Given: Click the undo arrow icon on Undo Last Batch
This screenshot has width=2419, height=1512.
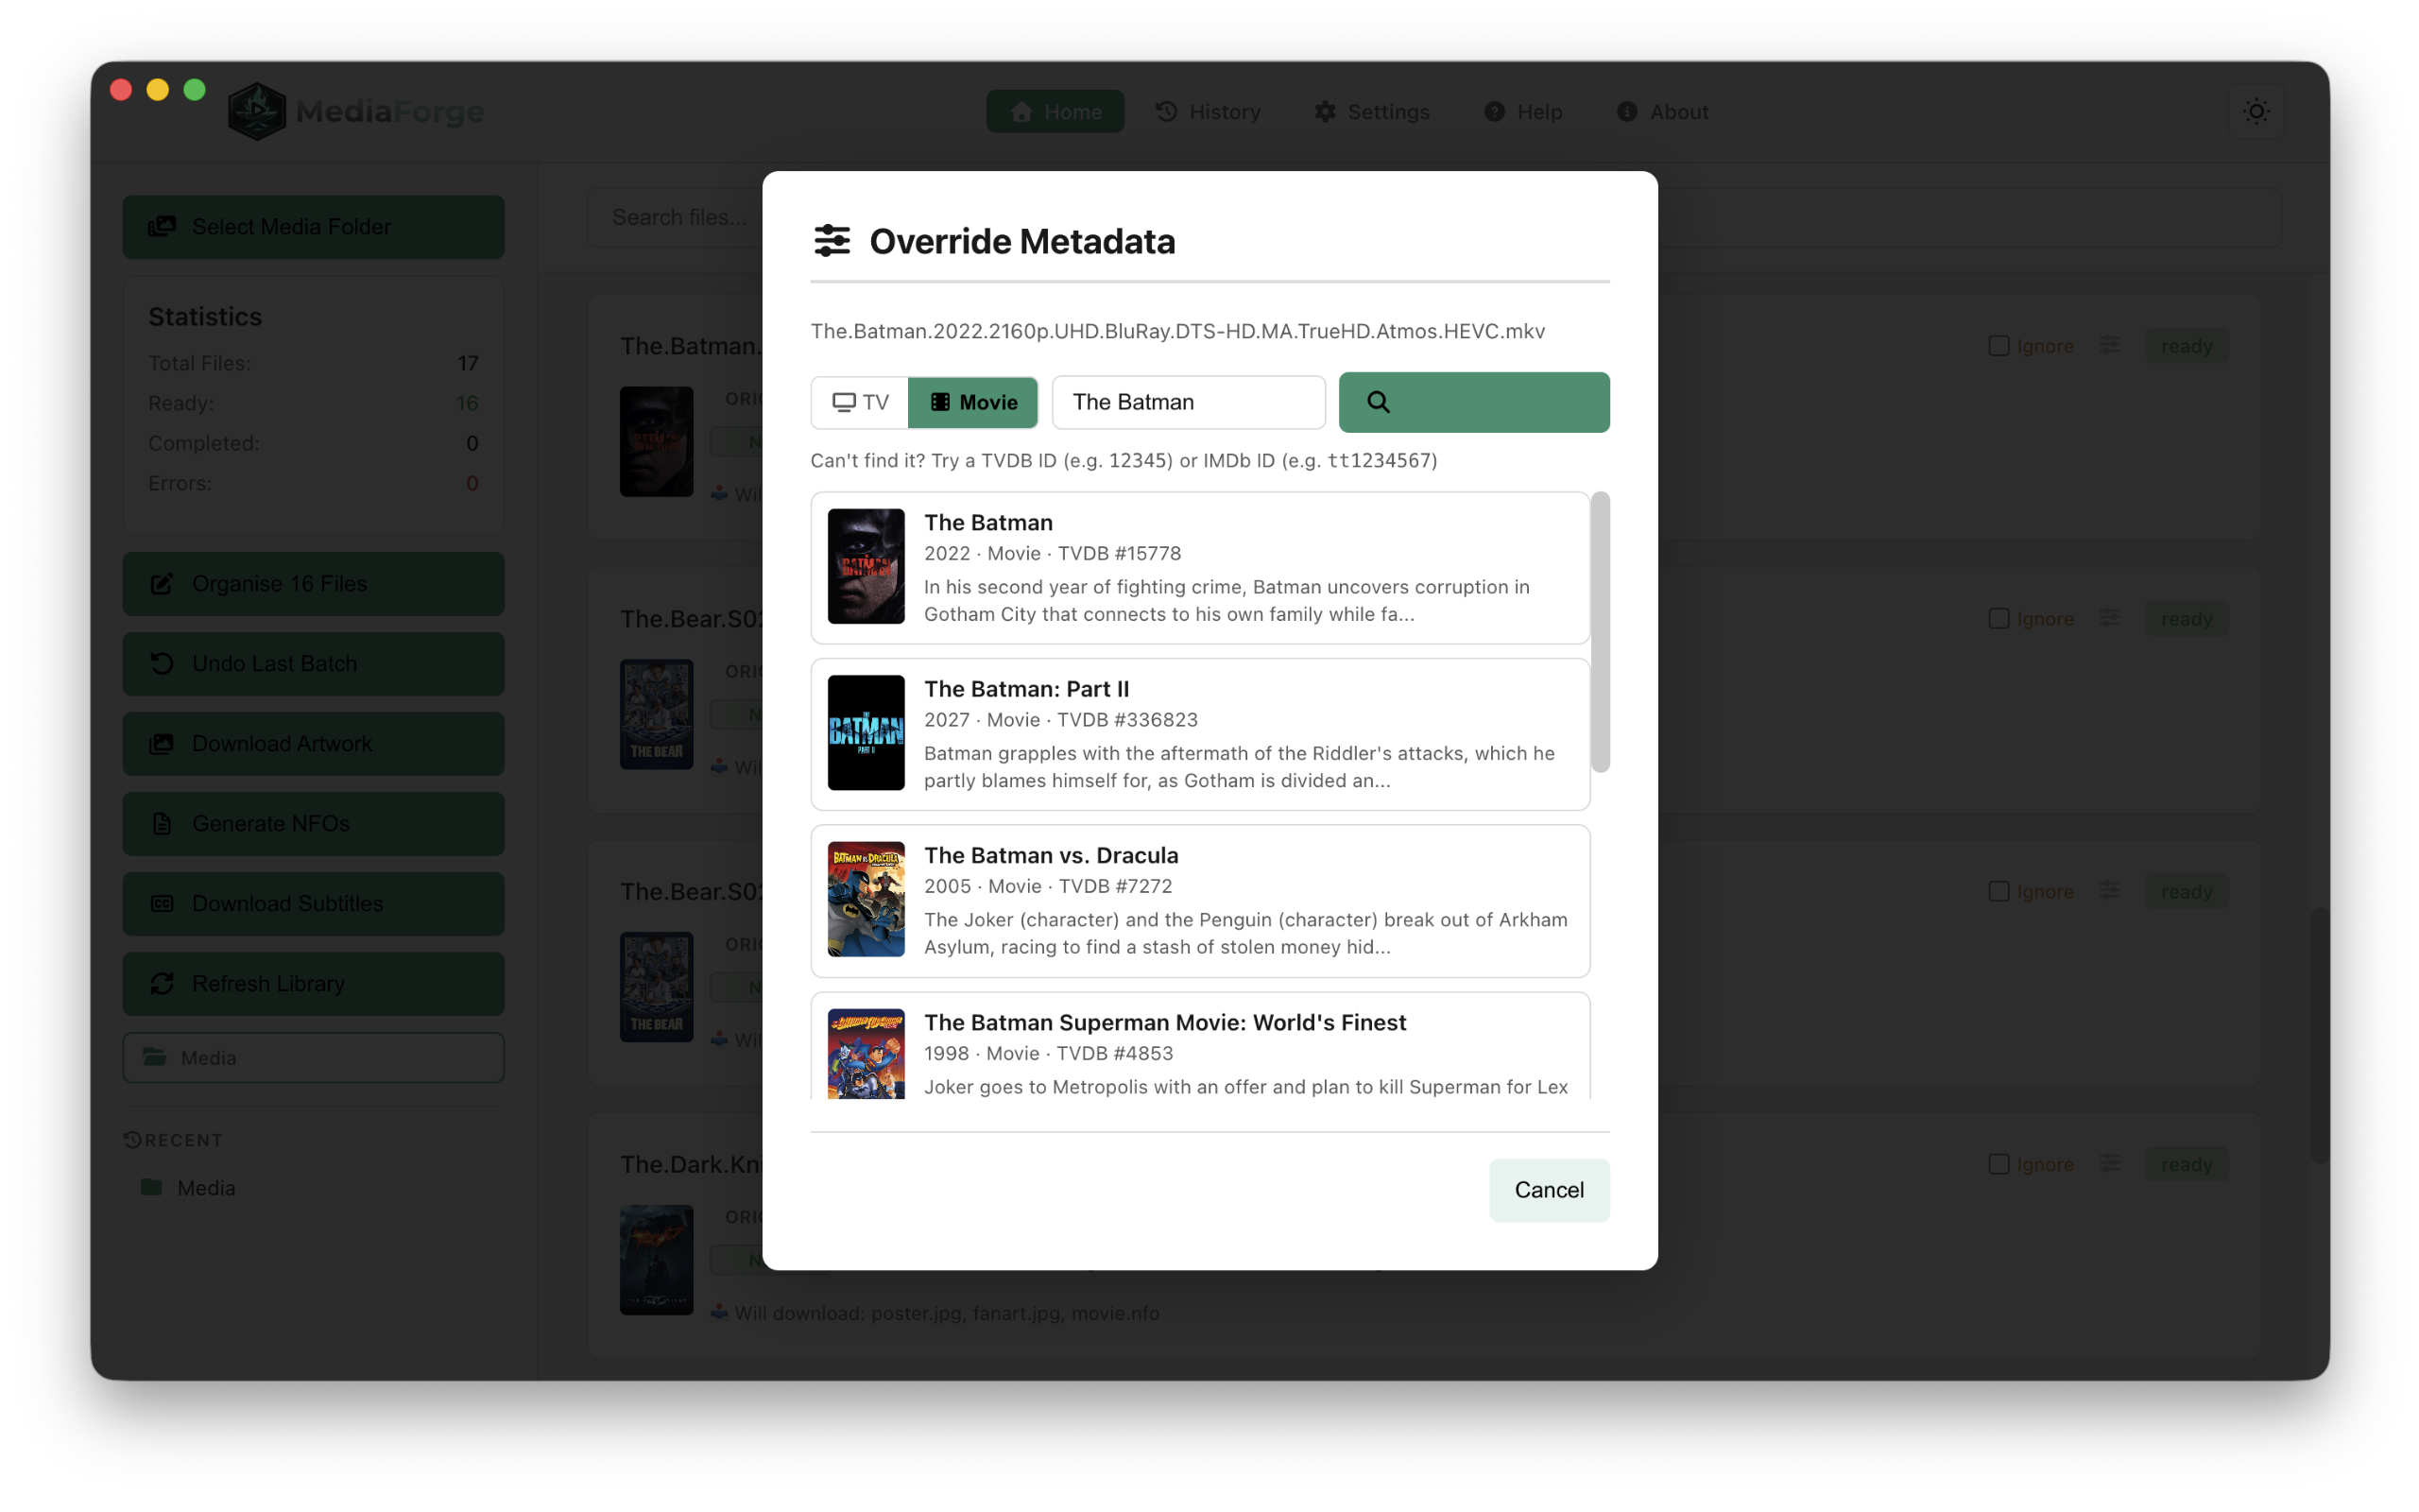Looking at the screenshot, I should click(163, 663).
